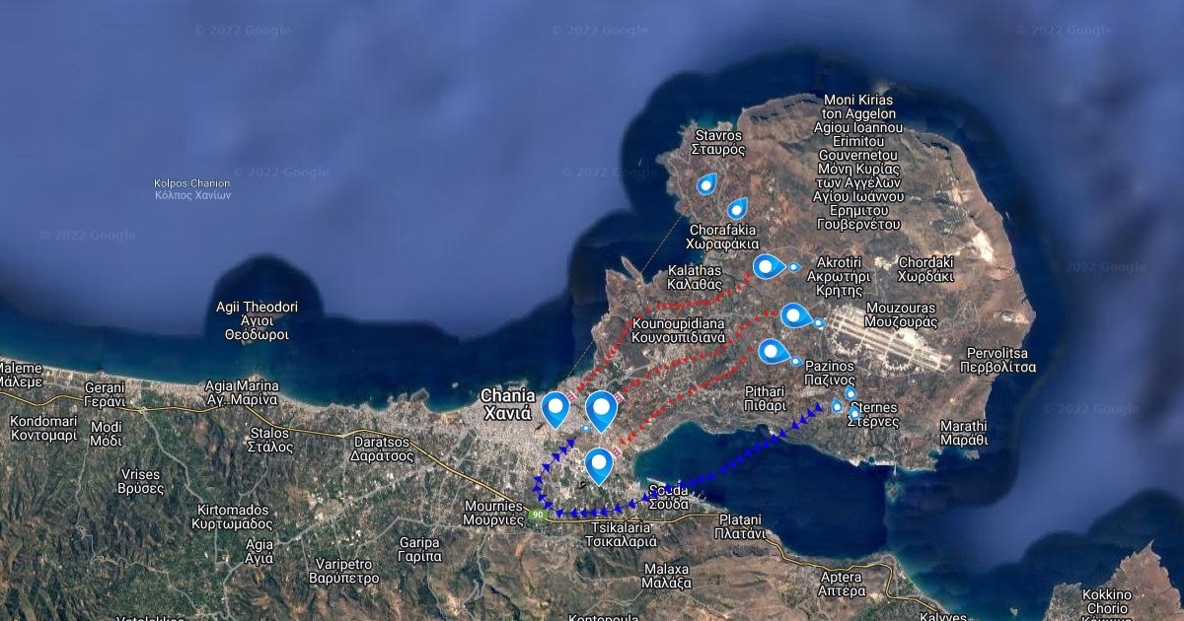Select the southernmost blue pin near Souda bay
The width and height of the screenshot is (1184, 621).
pyautogui.click(x=599, y=464)
